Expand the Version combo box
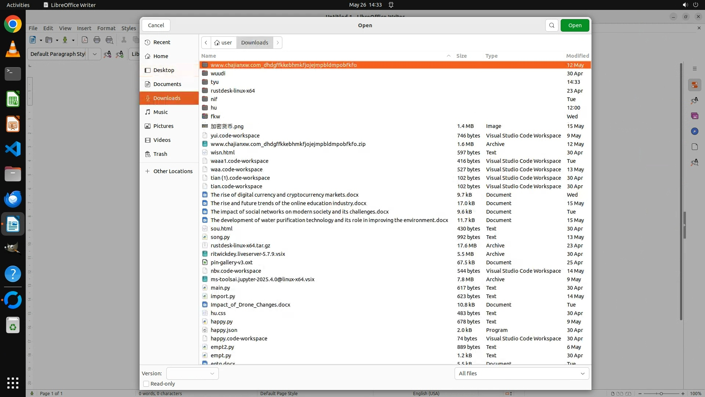705x397 pixels. coord(192,373)
